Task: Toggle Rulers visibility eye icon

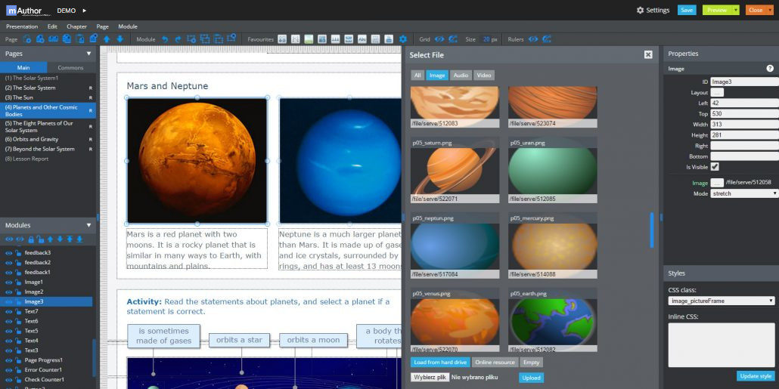Action: click(533, 39)
